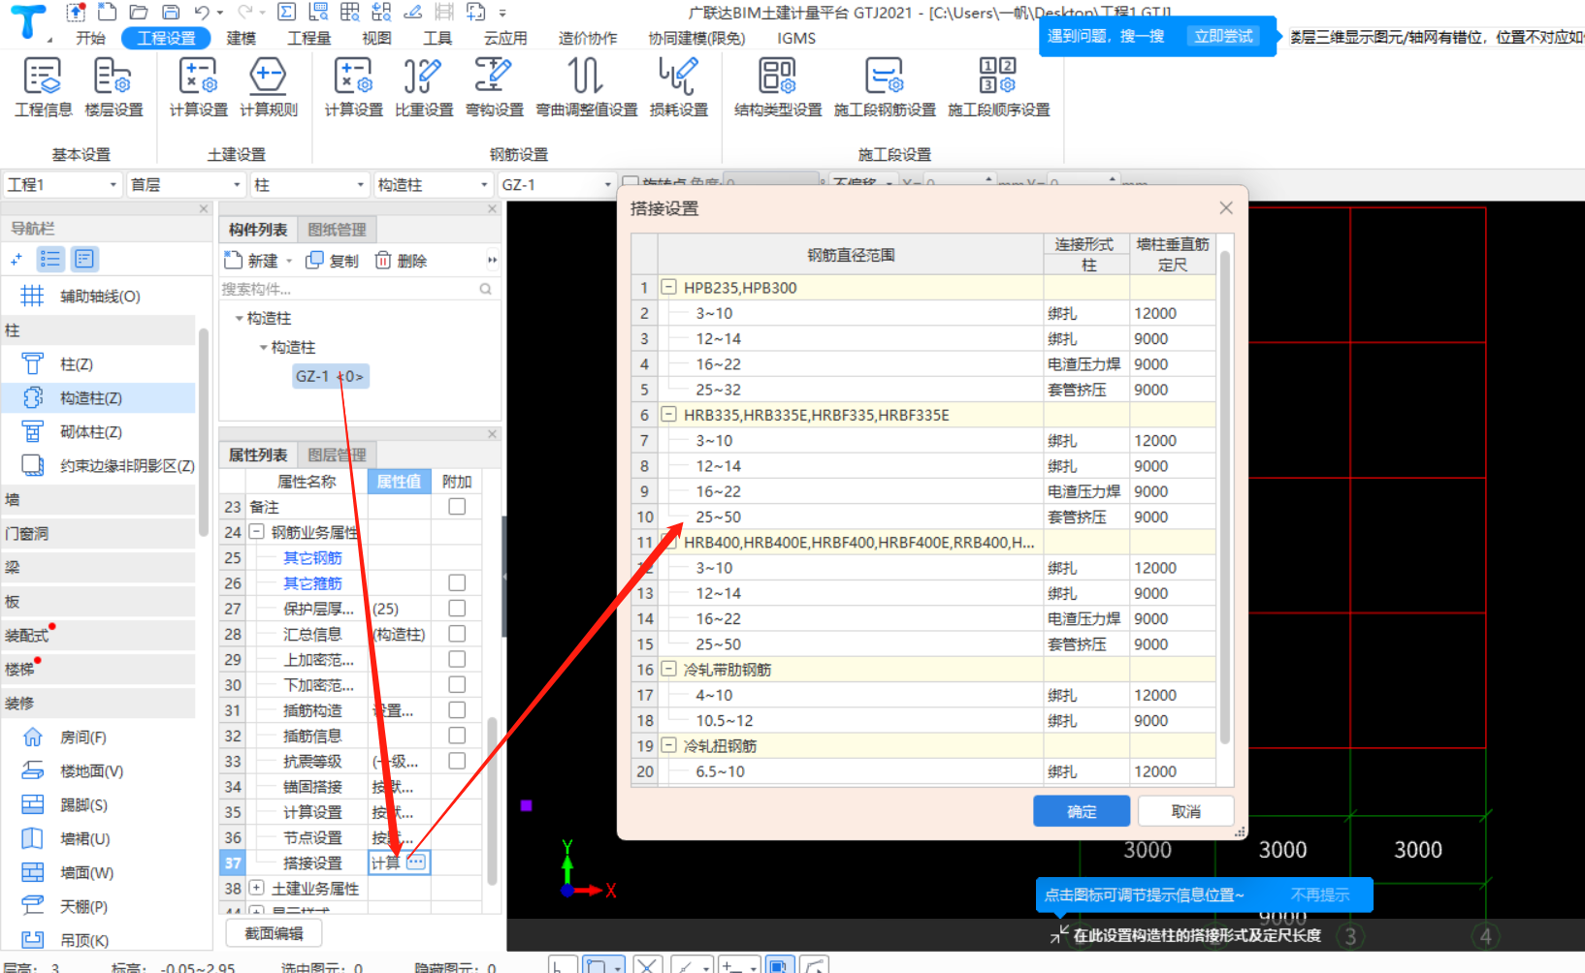Open 结构类型设置 tool
1585x973 pixels.
click(x=778, y=87)
